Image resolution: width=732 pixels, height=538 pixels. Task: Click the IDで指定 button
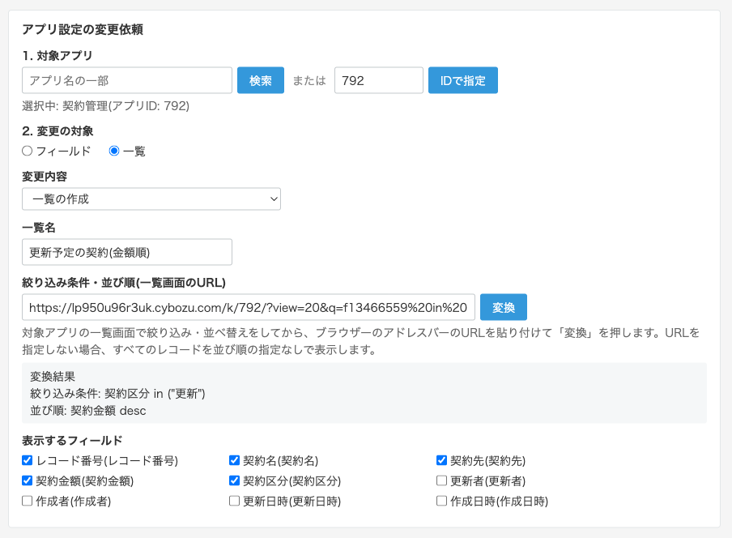pos(462,80)
